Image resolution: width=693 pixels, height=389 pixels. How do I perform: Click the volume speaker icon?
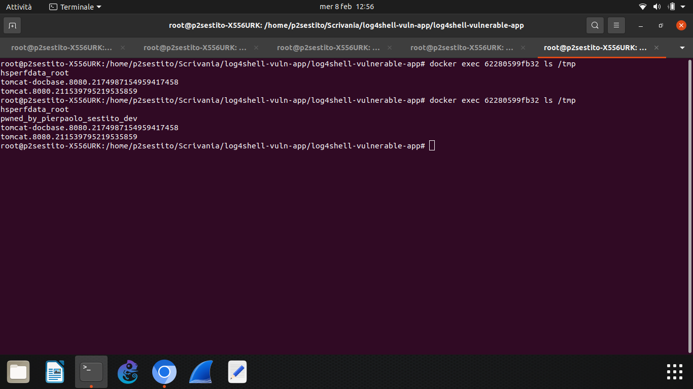click(x=657, y=7)
